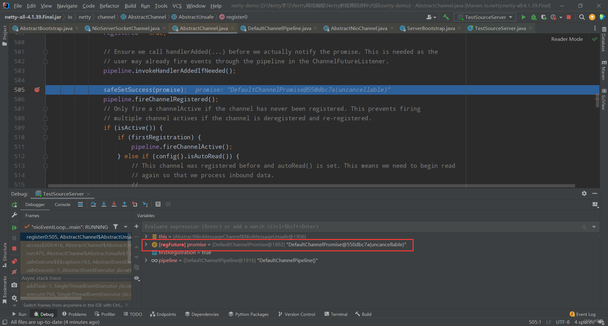608x326 pixels.
Task: Show execution point icon in debugger toolbar
Action: click(80, 204)
